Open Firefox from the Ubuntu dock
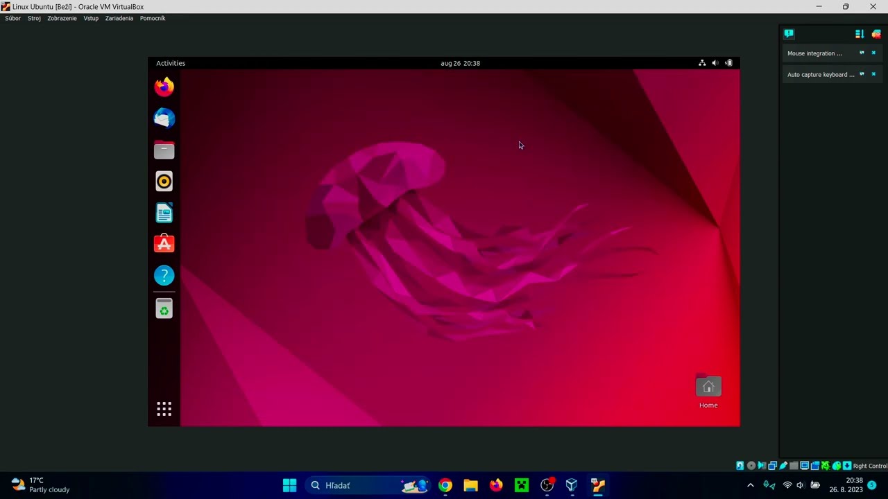This screenshot has width=888, height=499. (164, 87)
